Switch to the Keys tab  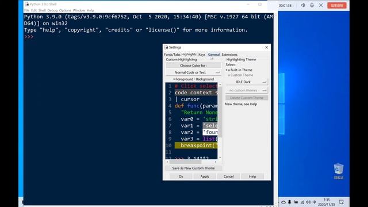202,55
